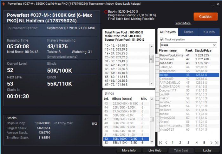The image size is (222, 154).
Task: Click prize list scroll up arrow
Action: tap(152, 46)
